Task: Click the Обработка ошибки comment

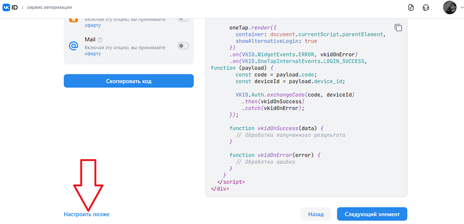Action: [x=265, y=162]
